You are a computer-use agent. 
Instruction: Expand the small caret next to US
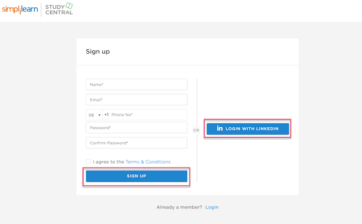99,115
